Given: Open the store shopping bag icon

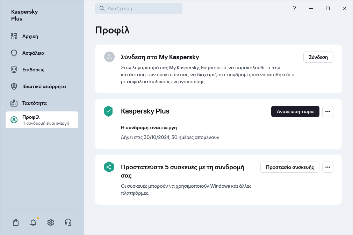Looking at the screenshot, I should pyautogui.click(x=16, y=222).
